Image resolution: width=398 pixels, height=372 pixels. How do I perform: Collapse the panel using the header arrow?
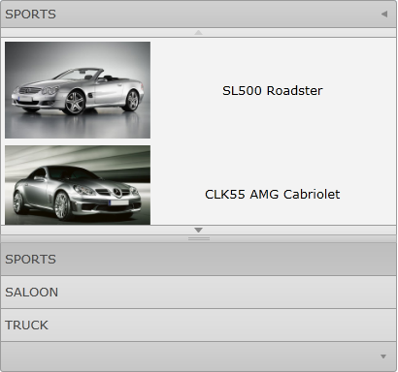click(384, 14)
